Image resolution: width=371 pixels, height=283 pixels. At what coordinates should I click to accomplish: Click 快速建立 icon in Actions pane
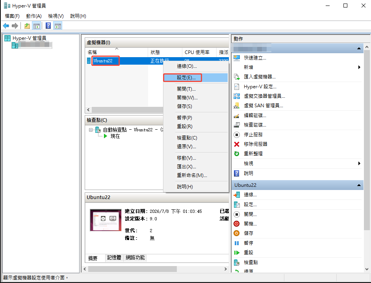237,58
